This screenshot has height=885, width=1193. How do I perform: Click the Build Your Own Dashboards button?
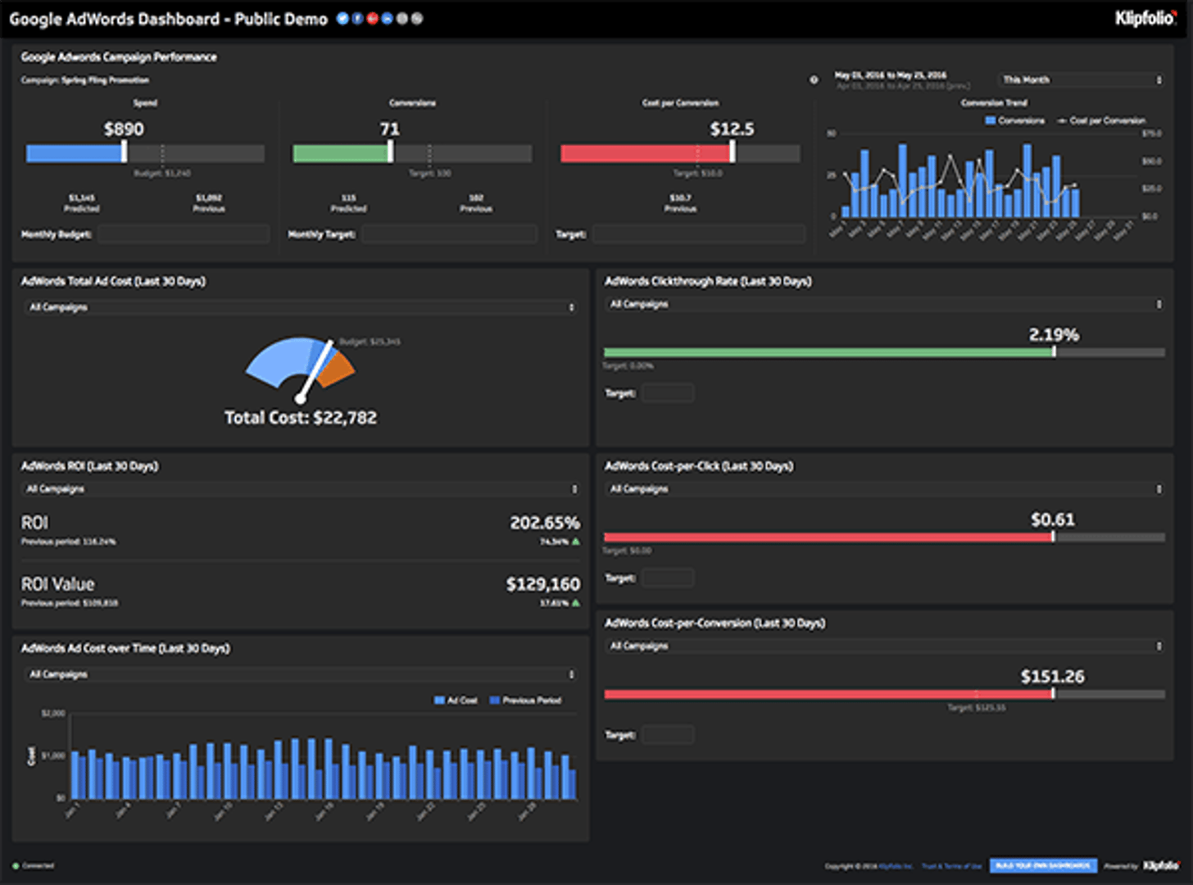(x=1042, y=865)
